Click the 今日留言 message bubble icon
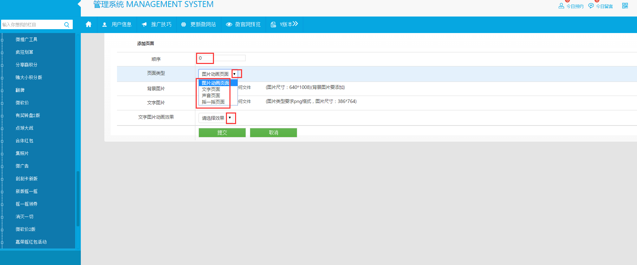637x265 pixels. click(591, 6)
